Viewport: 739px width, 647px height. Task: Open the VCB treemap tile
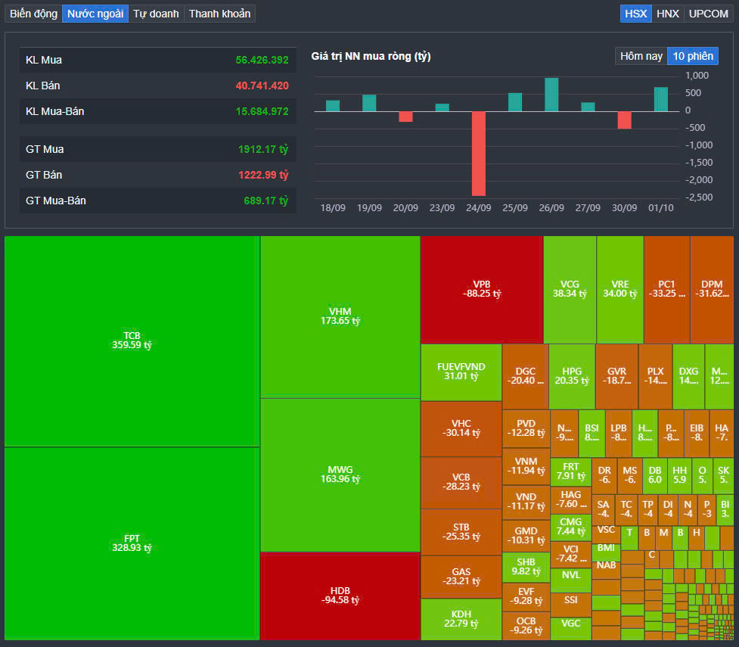coord(461,483)
